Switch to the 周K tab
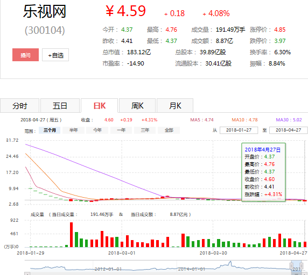This screenshot has height=275, width=308. 137,106
